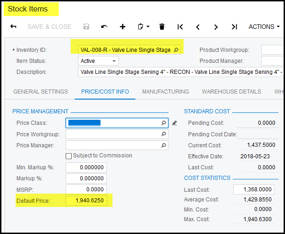
Task: Open the Manufacturing tab
Action: 165,92
